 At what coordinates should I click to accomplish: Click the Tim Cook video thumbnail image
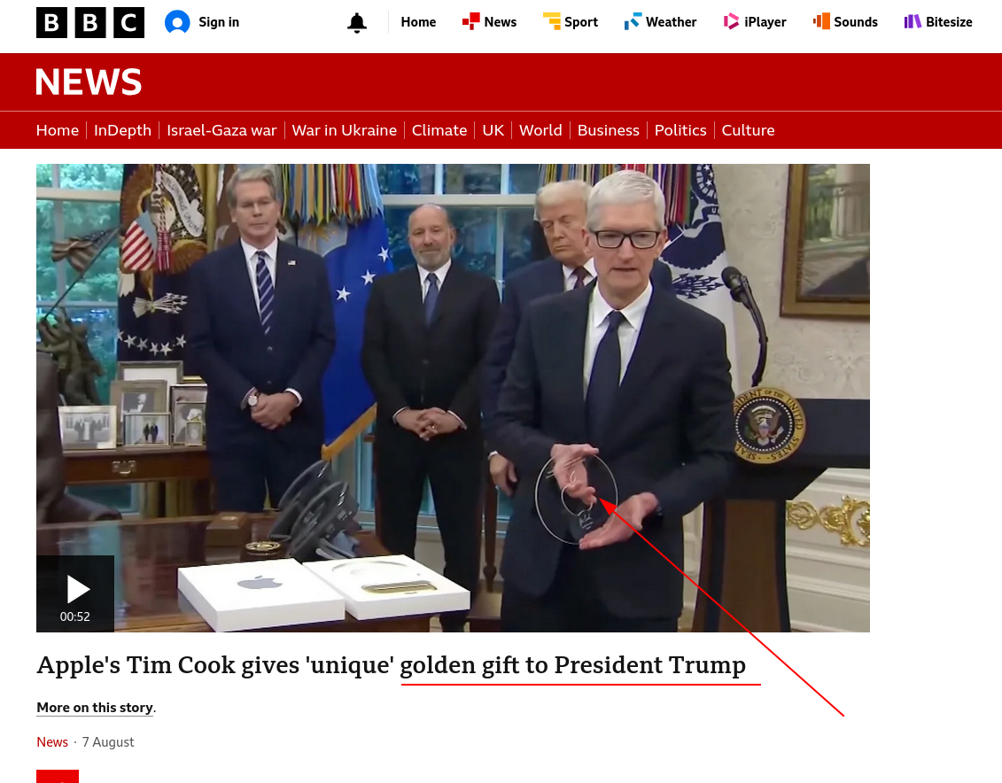coord(453,398)
